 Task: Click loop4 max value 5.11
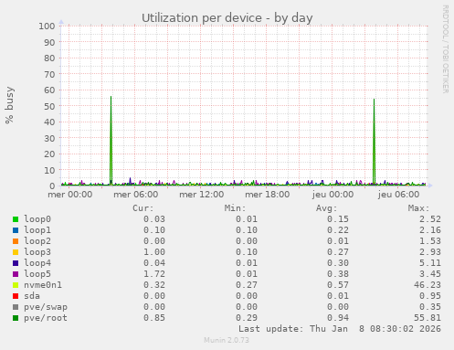tap(430, 263)
